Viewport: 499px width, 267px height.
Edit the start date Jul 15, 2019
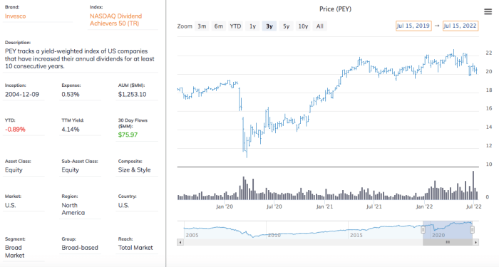point(413,26)
